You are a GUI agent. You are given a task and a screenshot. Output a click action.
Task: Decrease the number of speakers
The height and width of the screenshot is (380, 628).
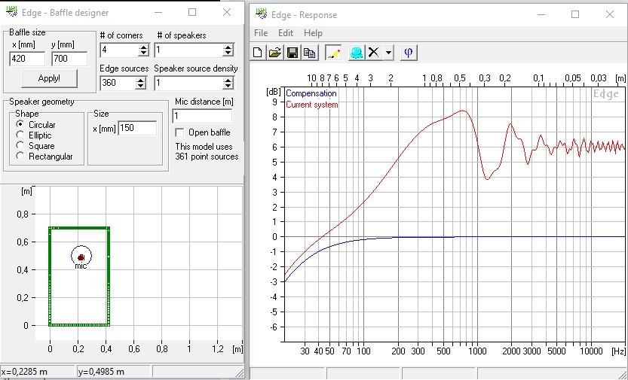tap(228, 53)
